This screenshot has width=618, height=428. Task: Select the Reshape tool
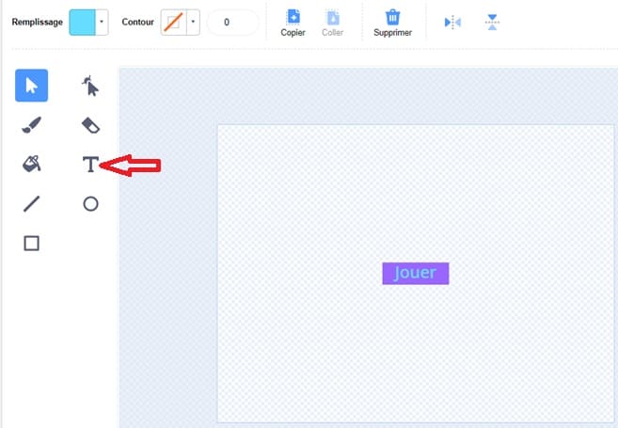pos(90,86)
